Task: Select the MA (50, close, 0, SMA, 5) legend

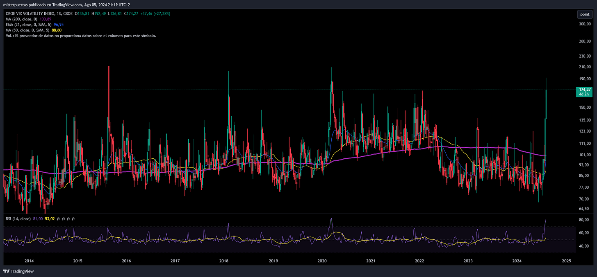Action: tap(28, 30)
